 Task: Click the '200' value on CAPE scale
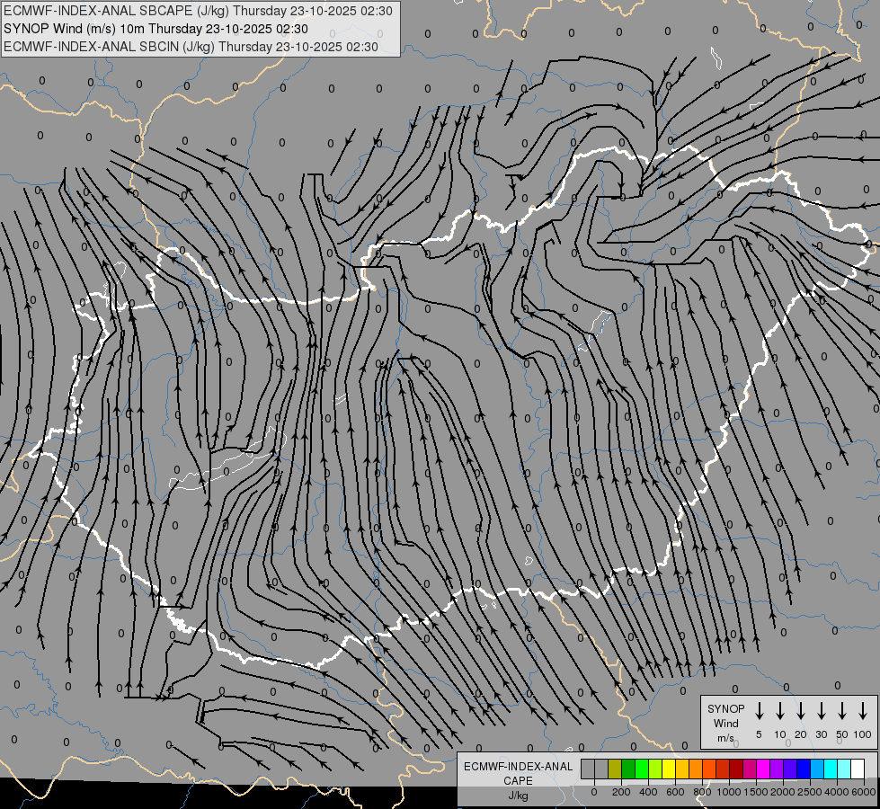621,792
